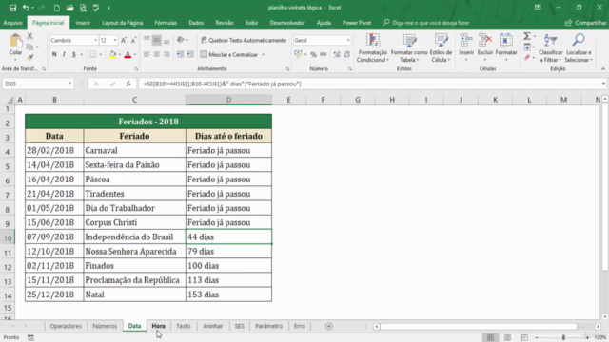Click the Format Painter brush icon
The width and height of the screenshot is (609, 342).
(29, 57)
